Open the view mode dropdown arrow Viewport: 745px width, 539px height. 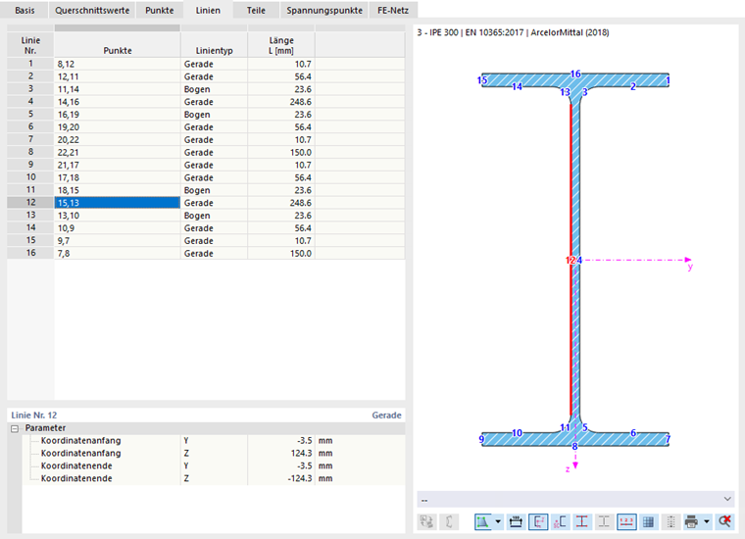click(498, 522)
